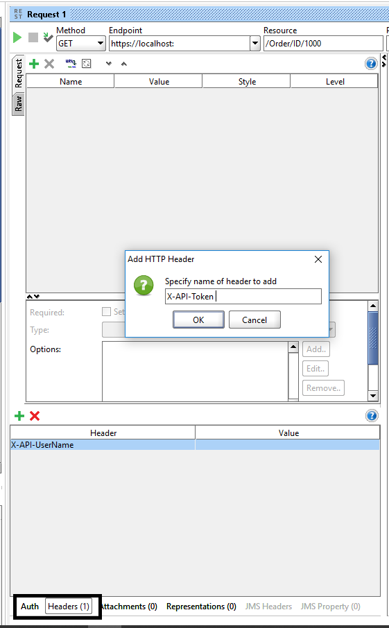This screenshot has height=628, width=389.
Task: Click the REST icon in the Request 1 title
Action: click(18, 15)
